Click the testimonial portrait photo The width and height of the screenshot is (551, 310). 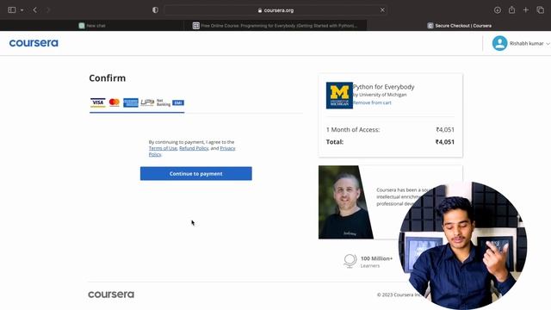pyautogui.click(x=346, y=202)
